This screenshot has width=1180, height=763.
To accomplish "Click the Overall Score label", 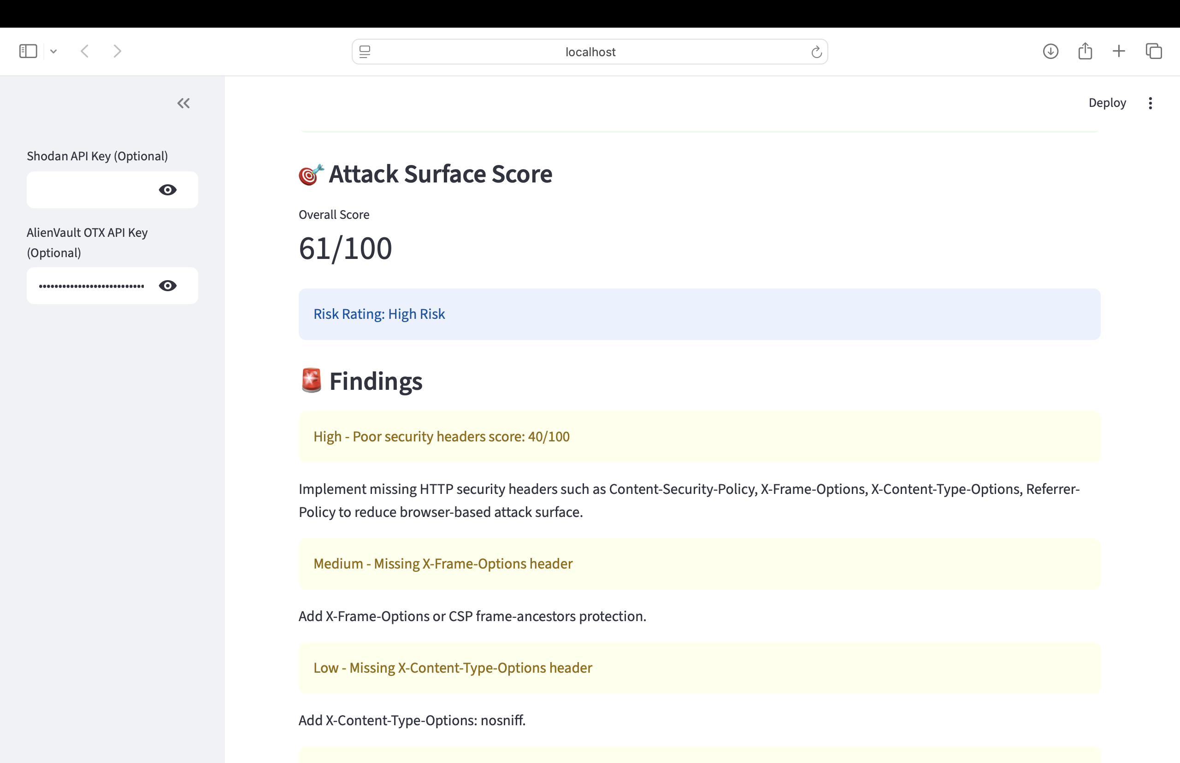I will (x=334, y=215).
